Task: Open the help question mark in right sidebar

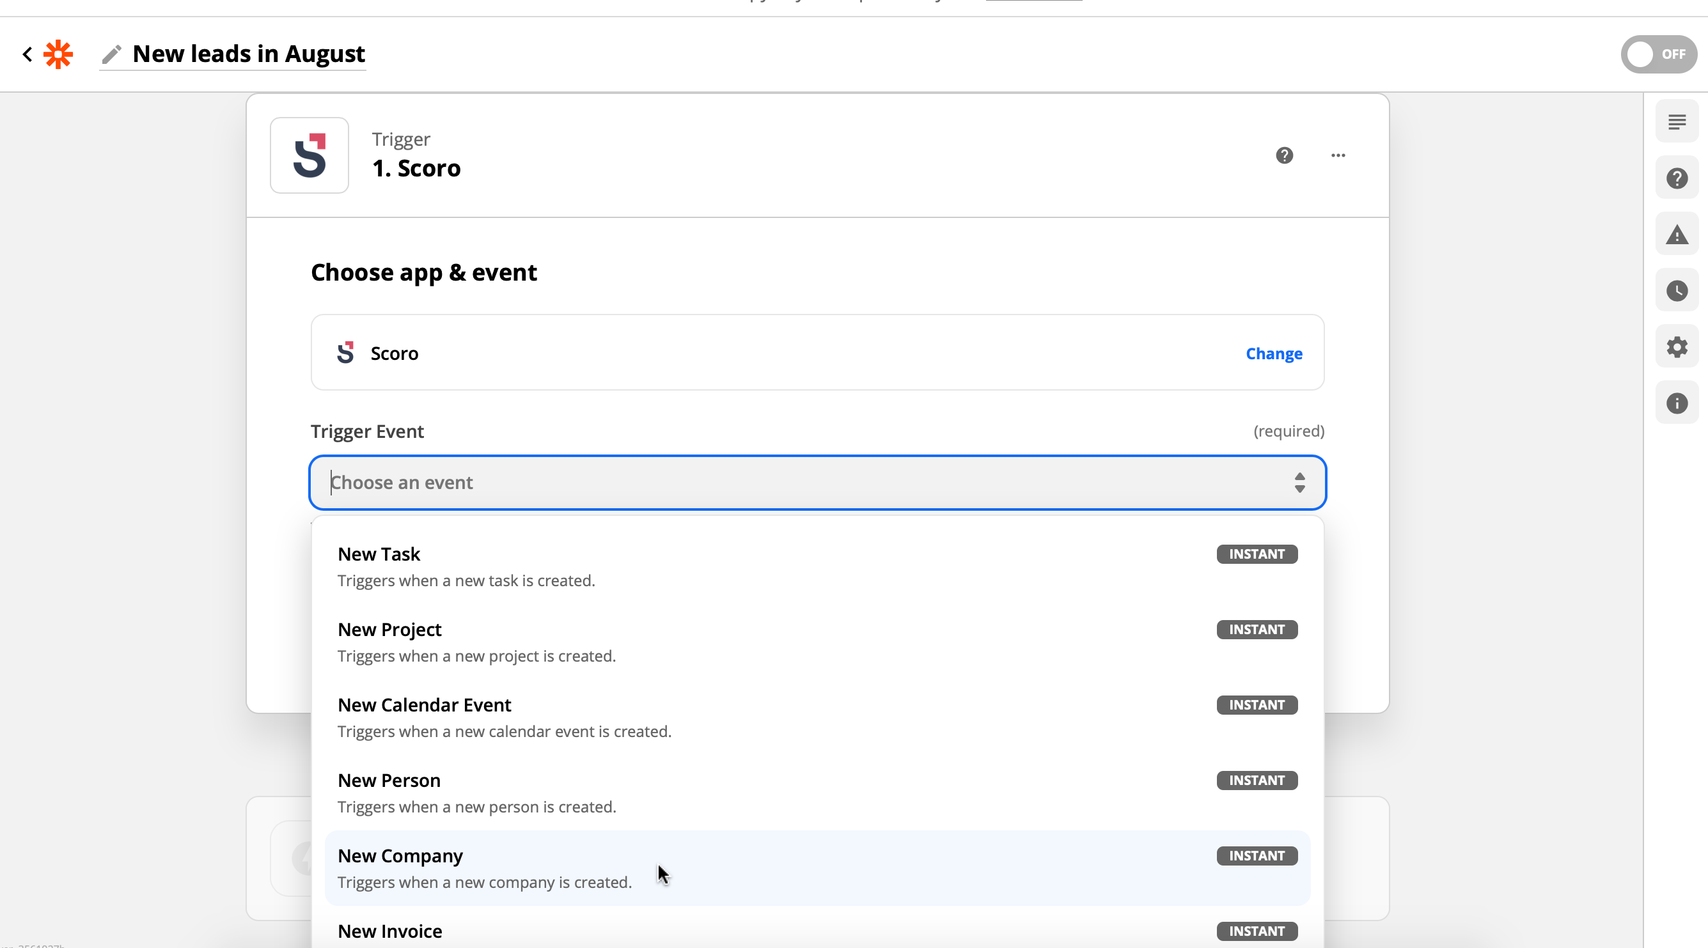Action: [x=1677, y=178]
